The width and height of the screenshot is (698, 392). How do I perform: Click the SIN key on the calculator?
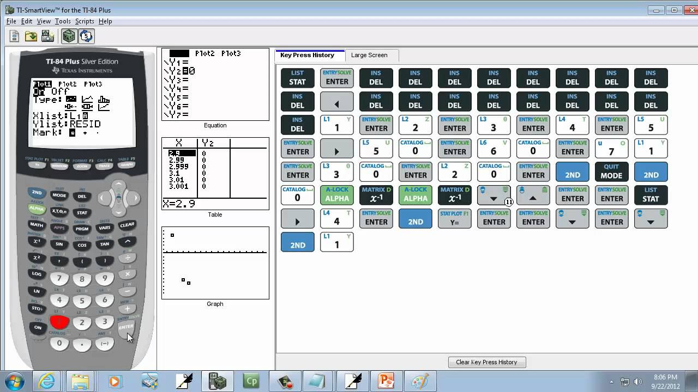pyautogui.click(x=59, y=244)
